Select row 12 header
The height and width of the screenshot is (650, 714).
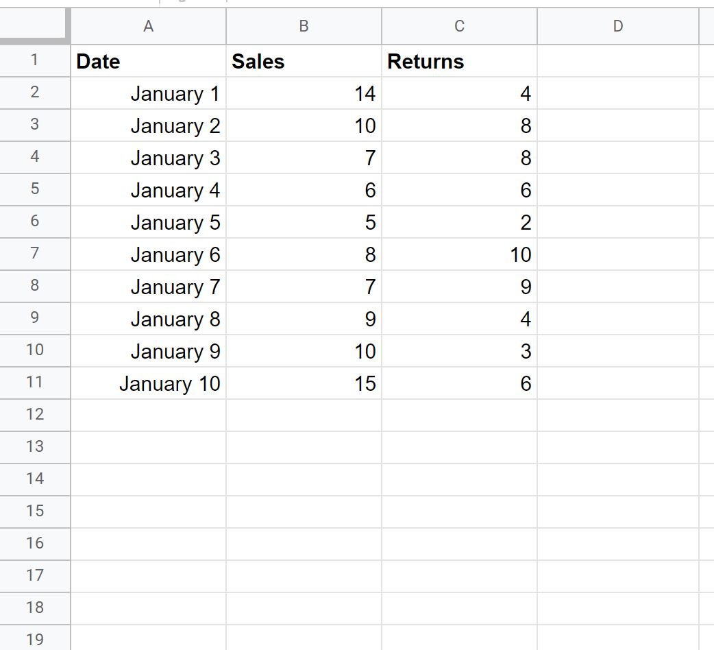click(x=34, y=415)
